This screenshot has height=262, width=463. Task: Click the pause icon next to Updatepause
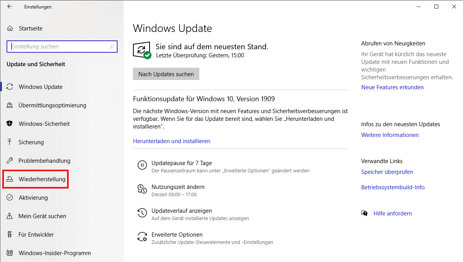[142, 165]
